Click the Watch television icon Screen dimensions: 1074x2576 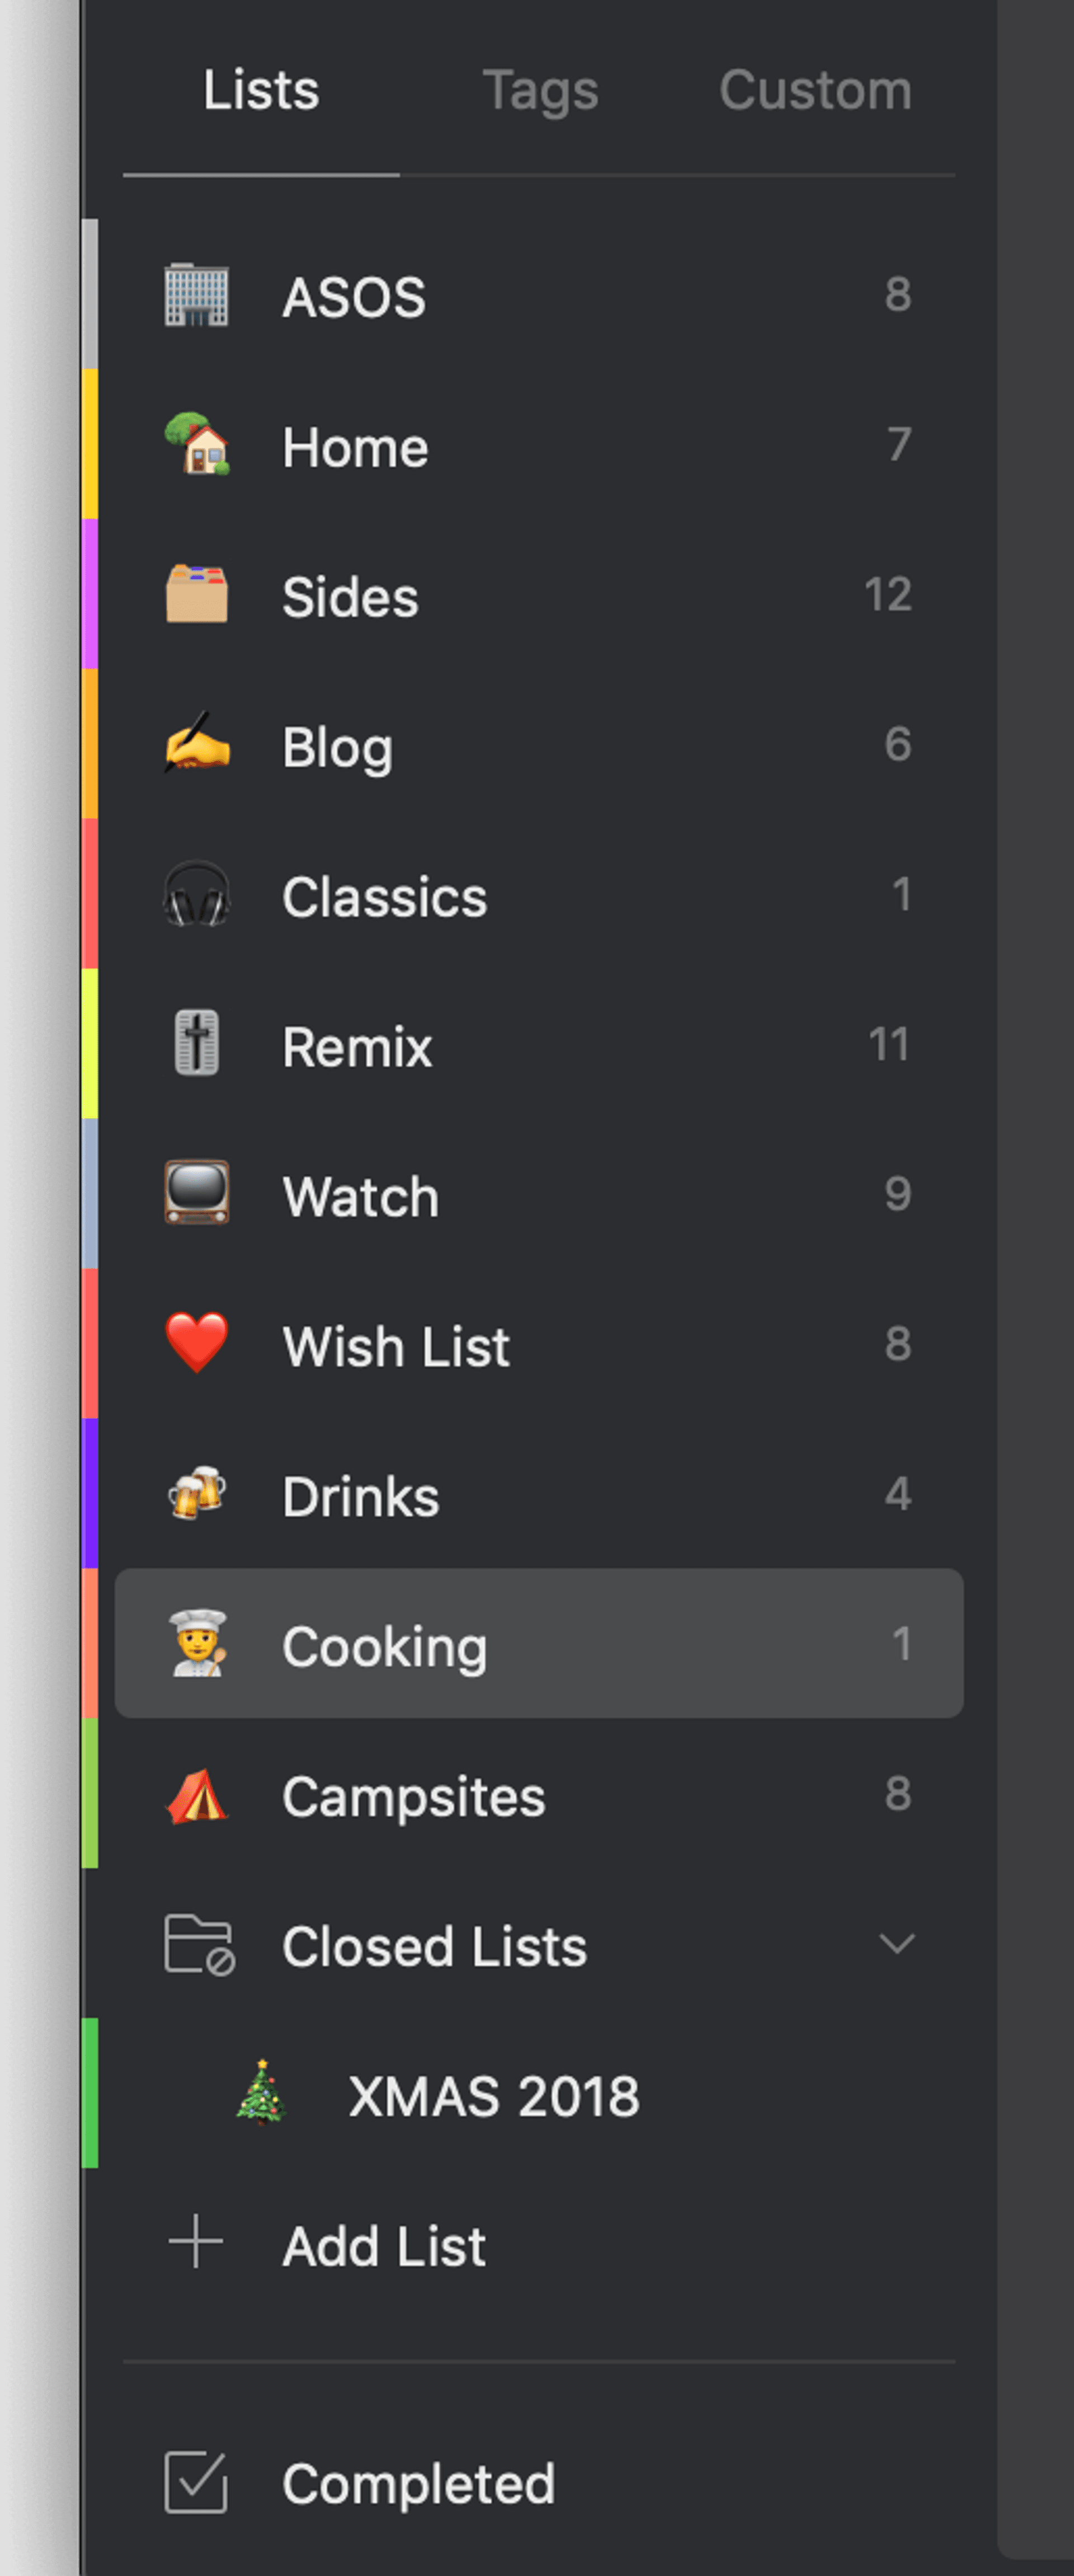(196, 1194)
